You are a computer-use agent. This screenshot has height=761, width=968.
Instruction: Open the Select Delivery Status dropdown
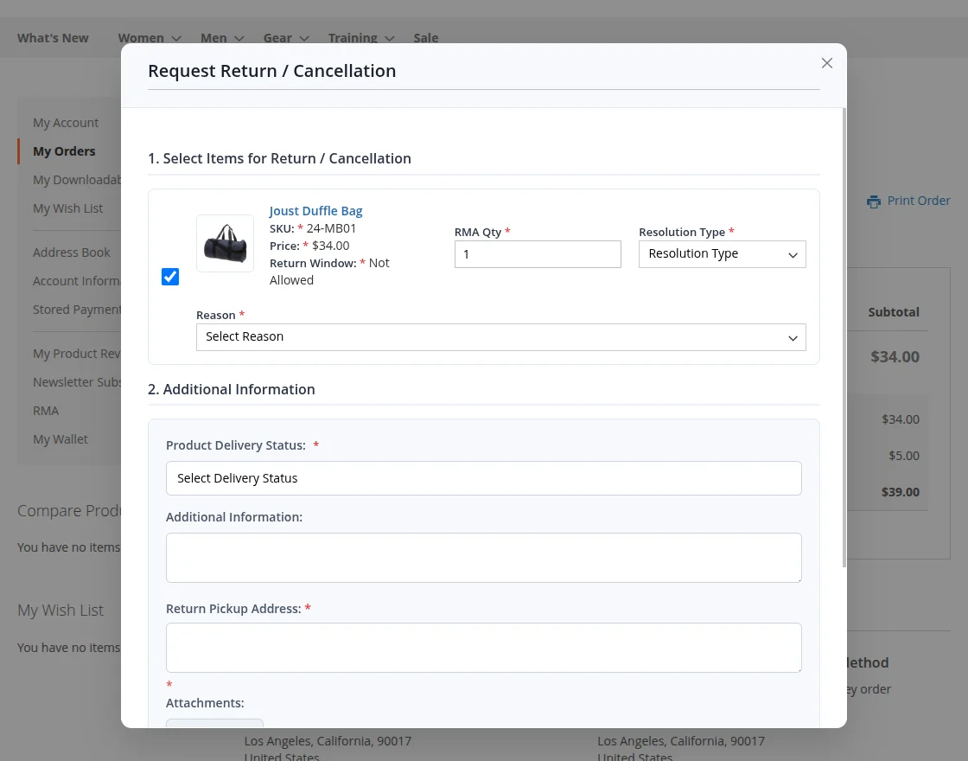coord(483,478)
